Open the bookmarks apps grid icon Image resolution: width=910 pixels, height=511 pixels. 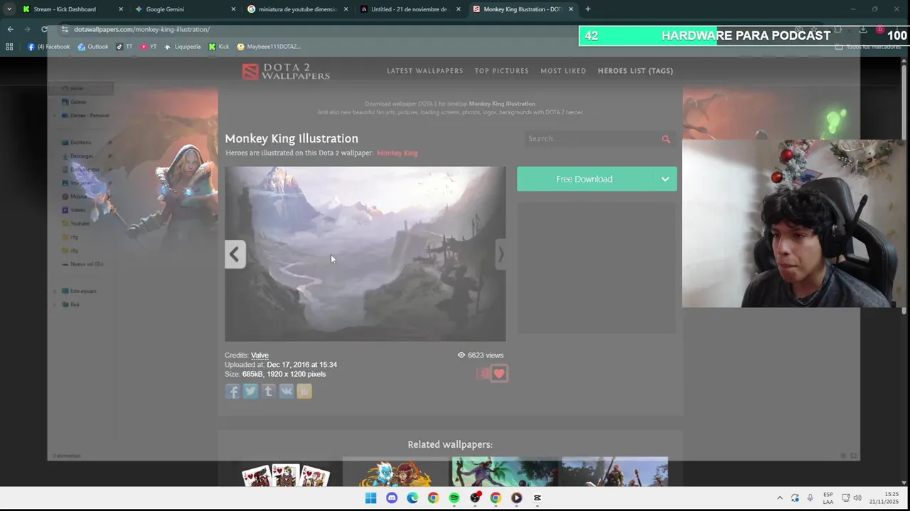pyautogui.click(x=9, y=47)
